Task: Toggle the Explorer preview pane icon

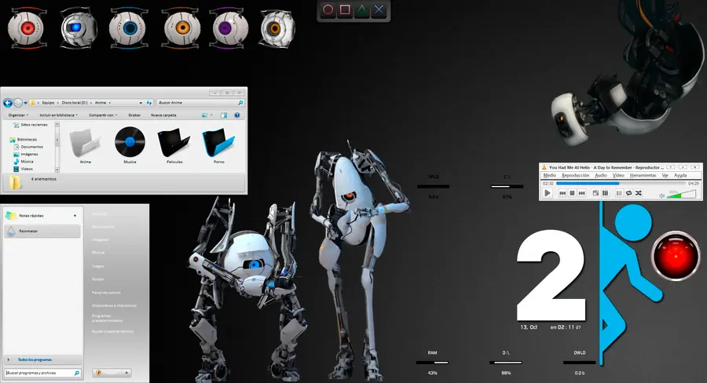Action: [224, 115]
